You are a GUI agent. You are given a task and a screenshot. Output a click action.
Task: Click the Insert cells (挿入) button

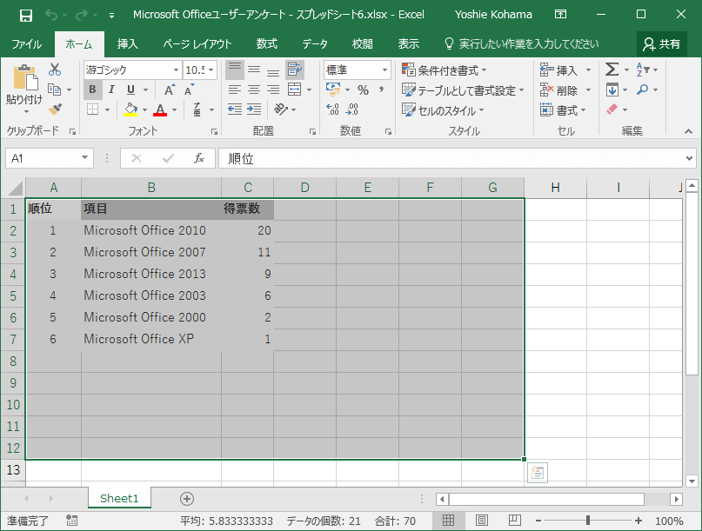pos(559,70)
